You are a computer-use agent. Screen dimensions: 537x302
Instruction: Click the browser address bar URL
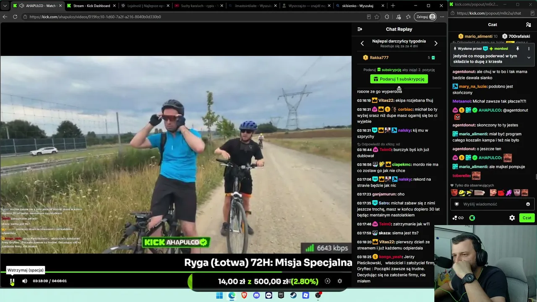(x=95, y=17)
